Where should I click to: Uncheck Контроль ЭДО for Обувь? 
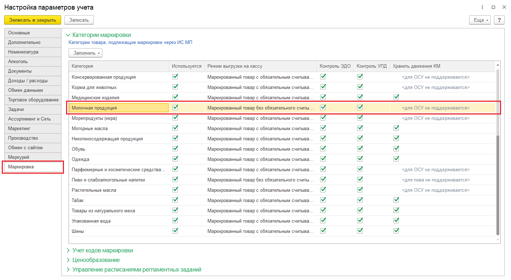tap(323, 149)
